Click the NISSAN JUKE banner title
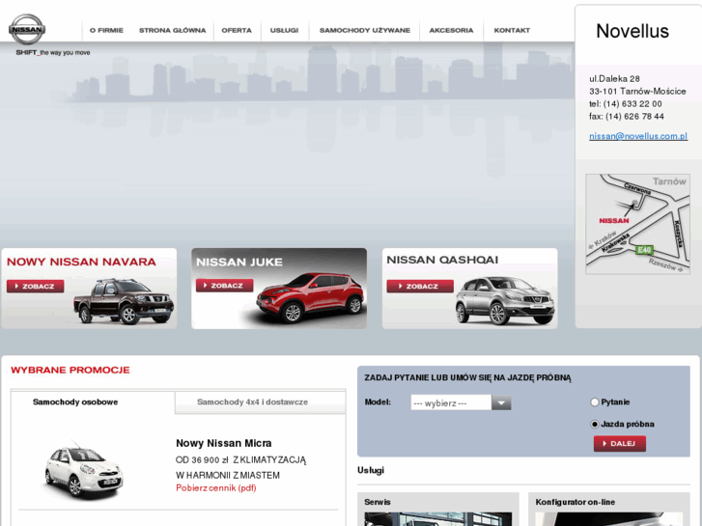This screenshot has height=526, width=702. [239, 263]
